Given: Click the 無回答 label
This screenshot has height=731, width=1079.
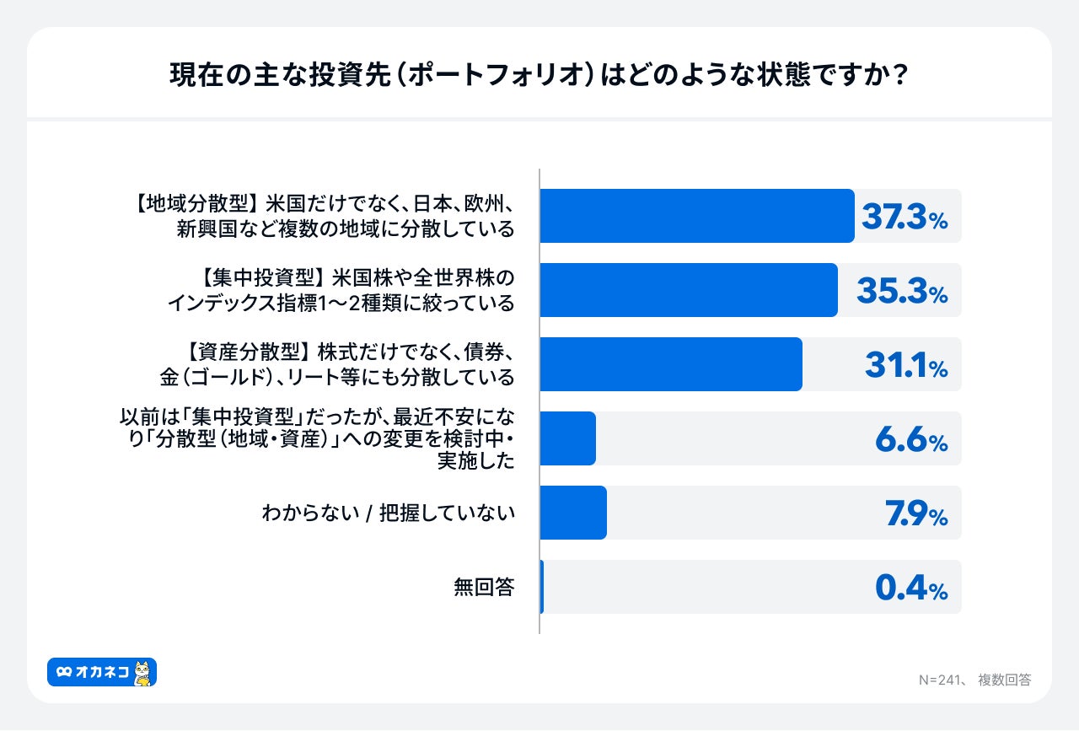Looking at the screenshot, I should pos(484,587).
